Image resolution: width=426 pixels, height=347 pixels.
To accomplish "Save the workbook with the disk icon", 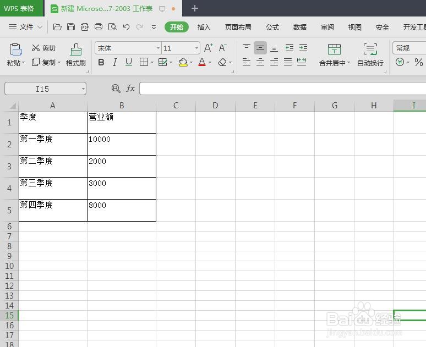I will (x=71, y=27).
